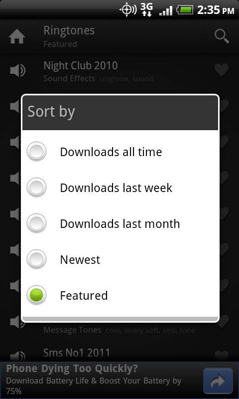Image resolution: width=239 pixels, height=399 pixels.
Task: Play Sms No1 2011 speaker icon
Action: pos(17,356)
